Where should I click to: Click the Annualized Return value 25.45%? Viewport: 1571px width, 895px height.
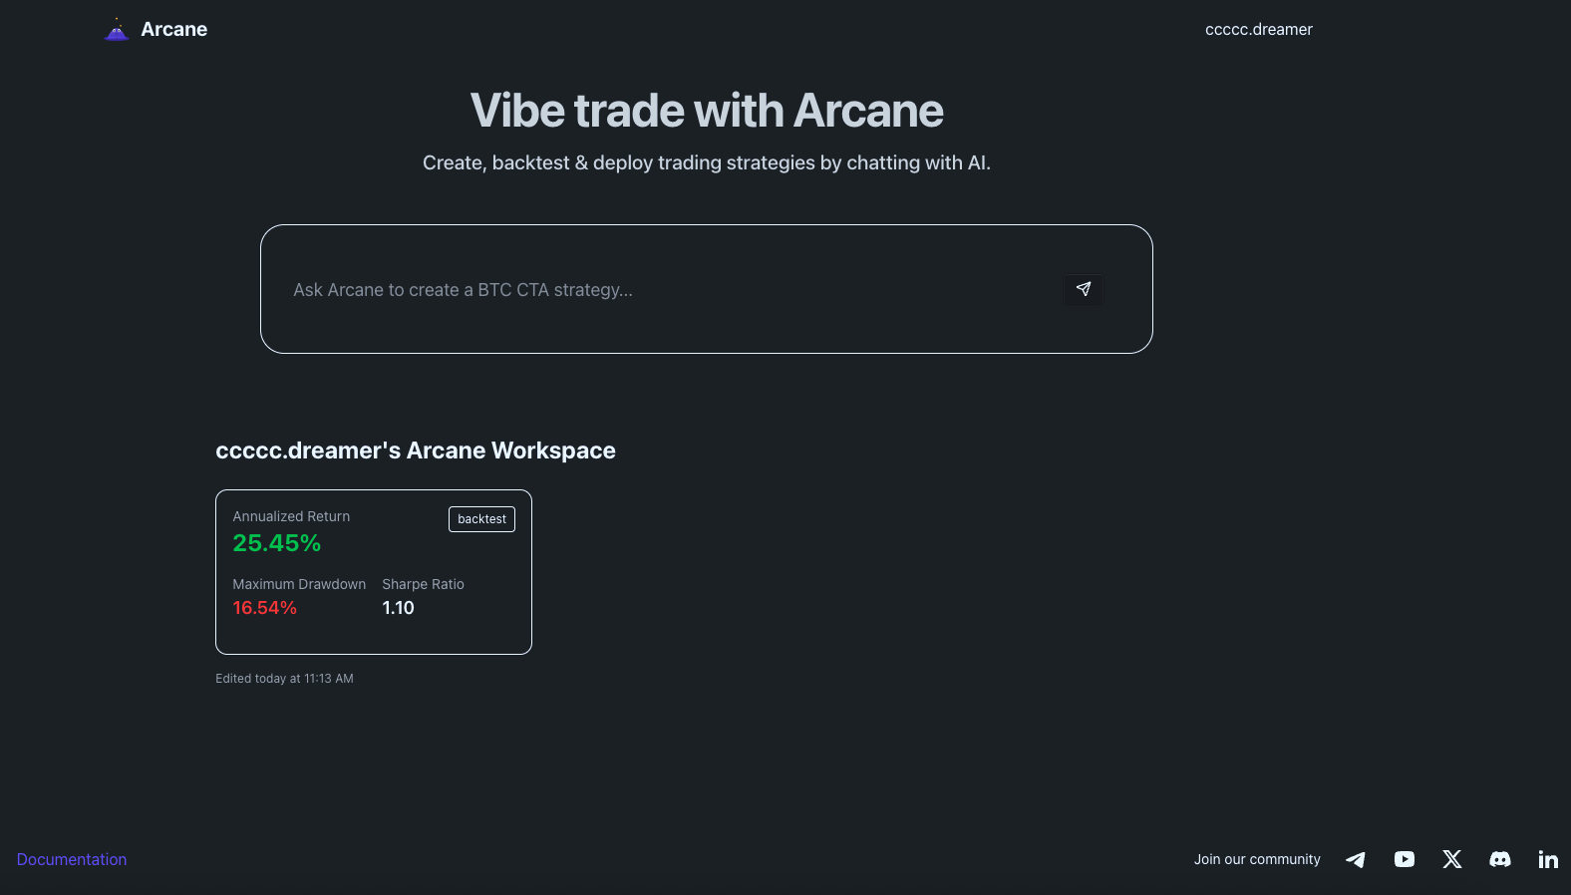(276, 543)
